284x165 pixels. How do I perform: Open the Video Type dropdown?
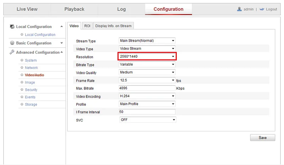click(147, 48)
